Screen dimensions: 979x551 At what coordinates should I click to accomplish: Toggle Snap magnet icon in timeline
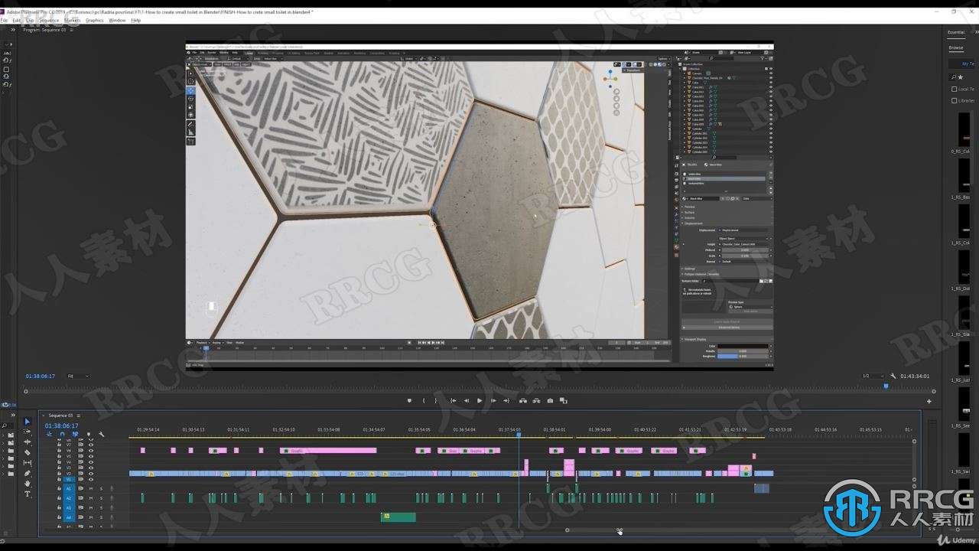pos(63,435)
